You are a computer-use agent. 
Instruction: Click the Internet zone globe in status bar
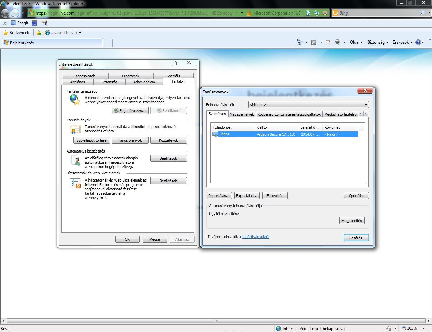278,328
